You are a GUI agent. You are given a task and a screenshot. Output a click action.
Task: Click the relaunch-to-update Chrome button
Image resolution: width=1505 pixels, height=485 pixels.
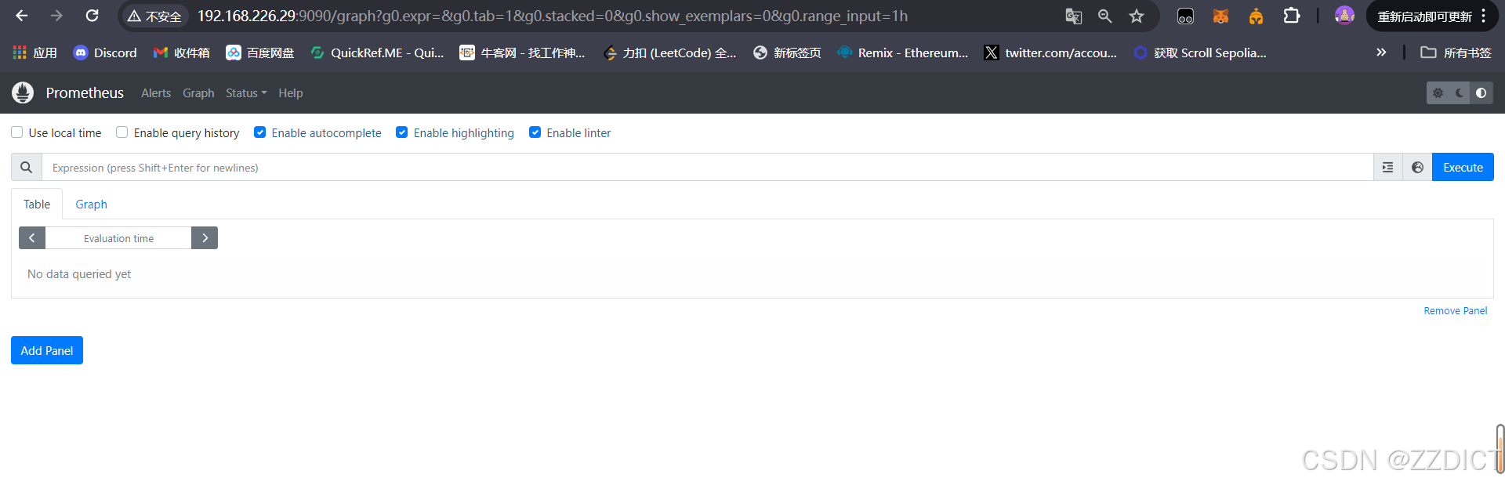click(1424, 16)
